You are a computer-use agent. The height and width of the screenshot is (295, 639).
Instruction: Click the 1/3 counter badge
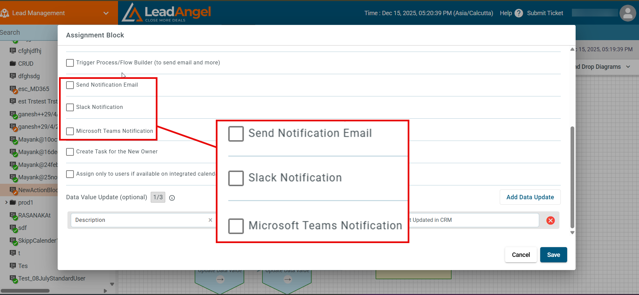[158, 197]
